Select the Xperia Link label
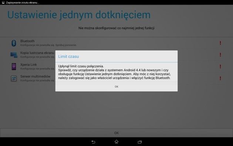Screen dimensions: 233x146 pos(28,64)
